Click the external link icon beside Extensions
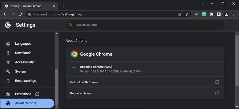Screen dimensions: 239x109 [37, 94]
